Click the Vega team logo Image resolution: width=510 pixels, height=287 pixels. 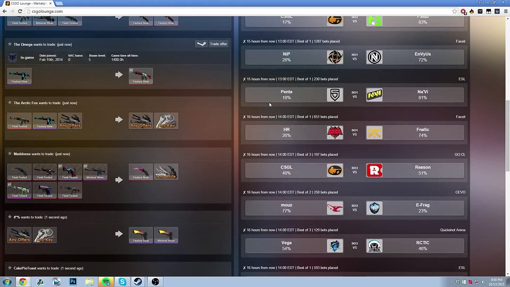(x=335, y=246)
